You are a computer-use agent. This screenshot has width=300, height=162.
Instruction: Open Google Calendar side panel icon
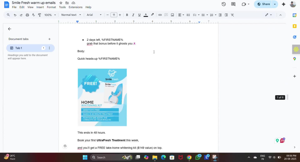295,15
